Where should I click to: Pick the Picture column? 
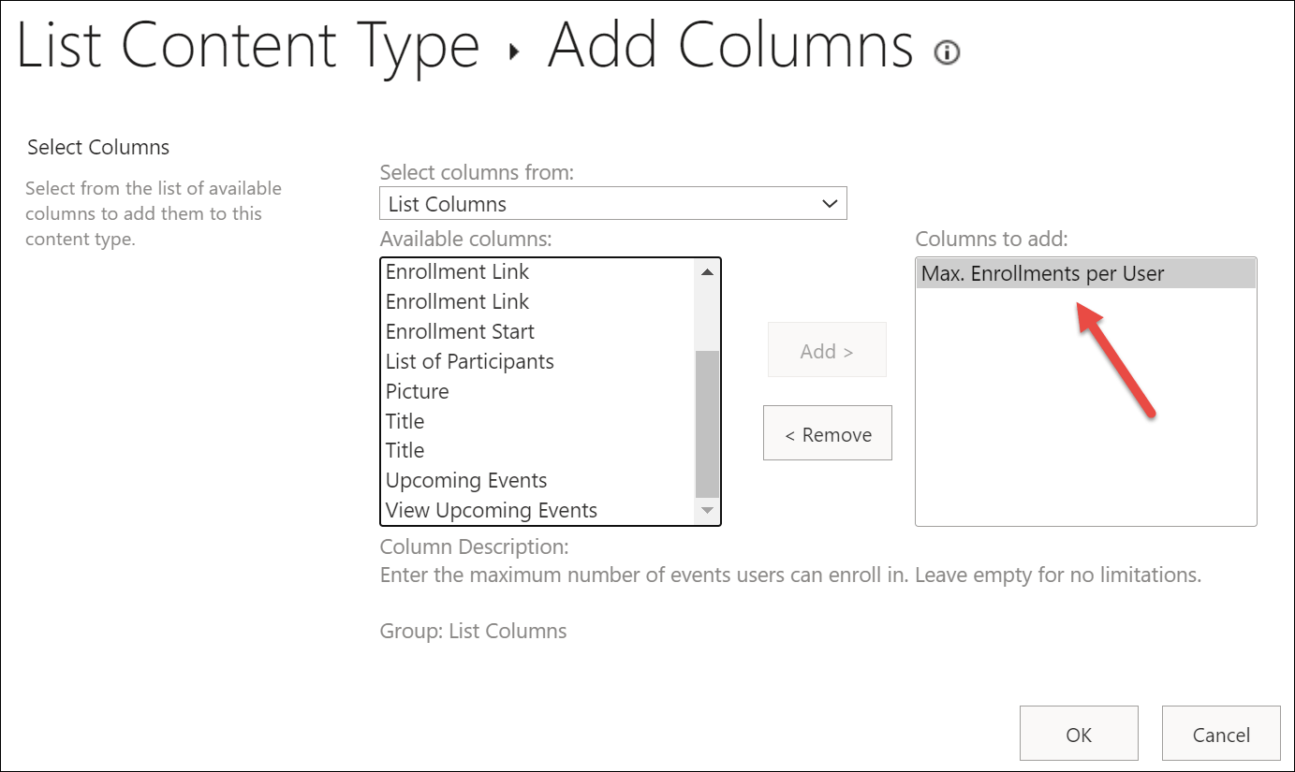click(417, 392)
